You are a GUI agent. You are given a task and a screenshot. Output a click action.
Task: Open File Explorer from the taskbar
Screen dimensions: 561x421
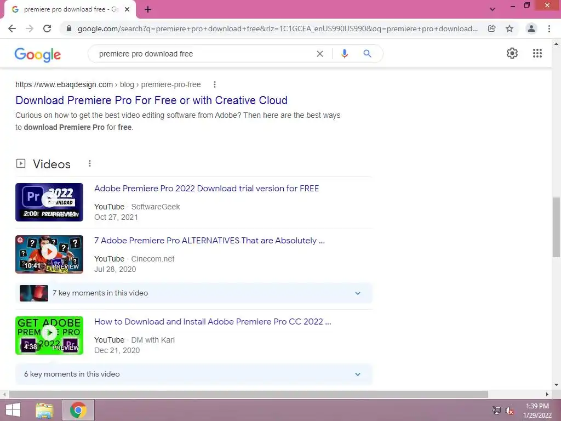pos(45,410)
